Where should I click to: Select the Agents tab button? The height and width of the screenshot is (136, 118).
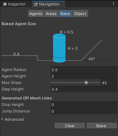pos(36,14)
